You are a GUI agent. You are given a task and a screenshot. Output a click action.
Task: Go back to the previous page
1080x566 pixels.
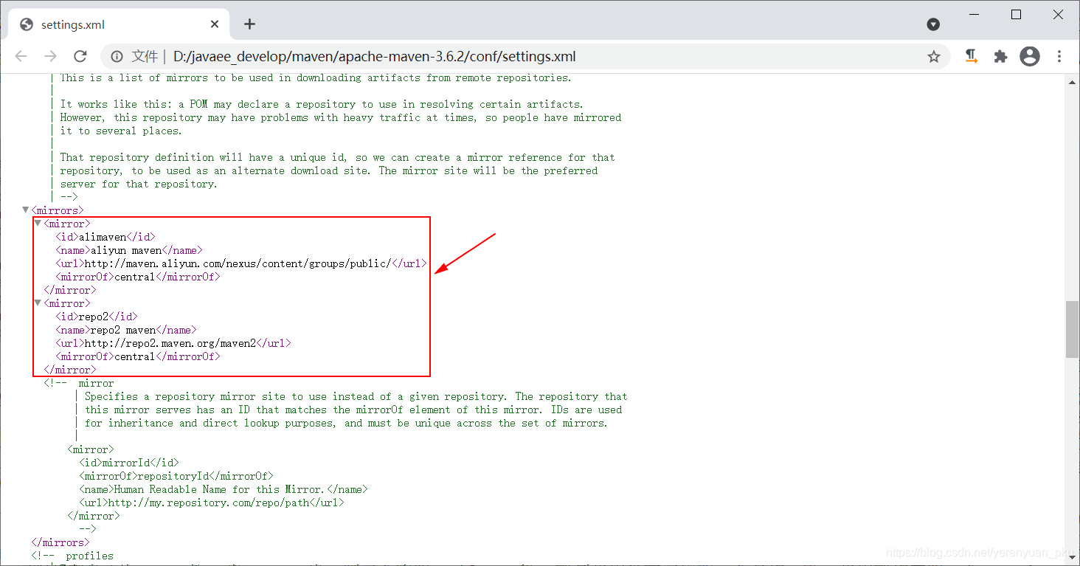(21, 57)
